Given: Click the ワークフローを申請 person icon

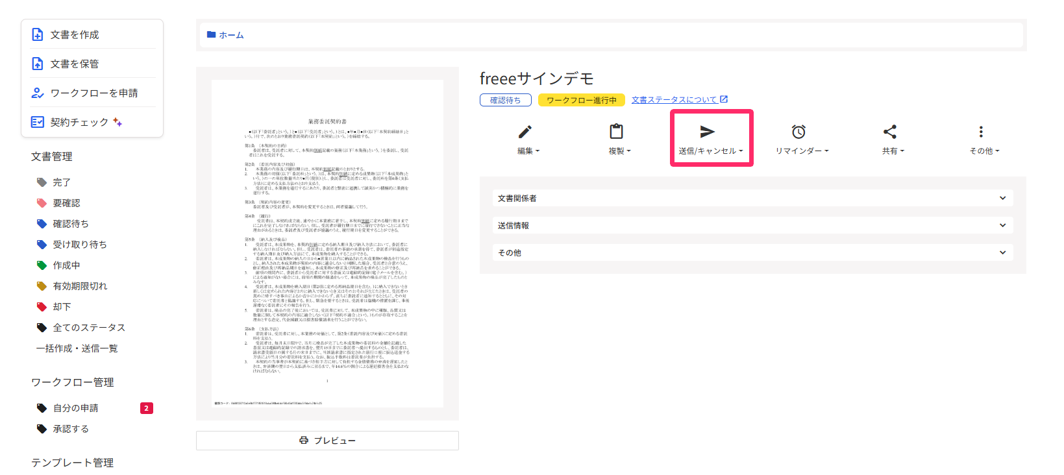Looking at the screenshot, I should [x=38, y=93].
